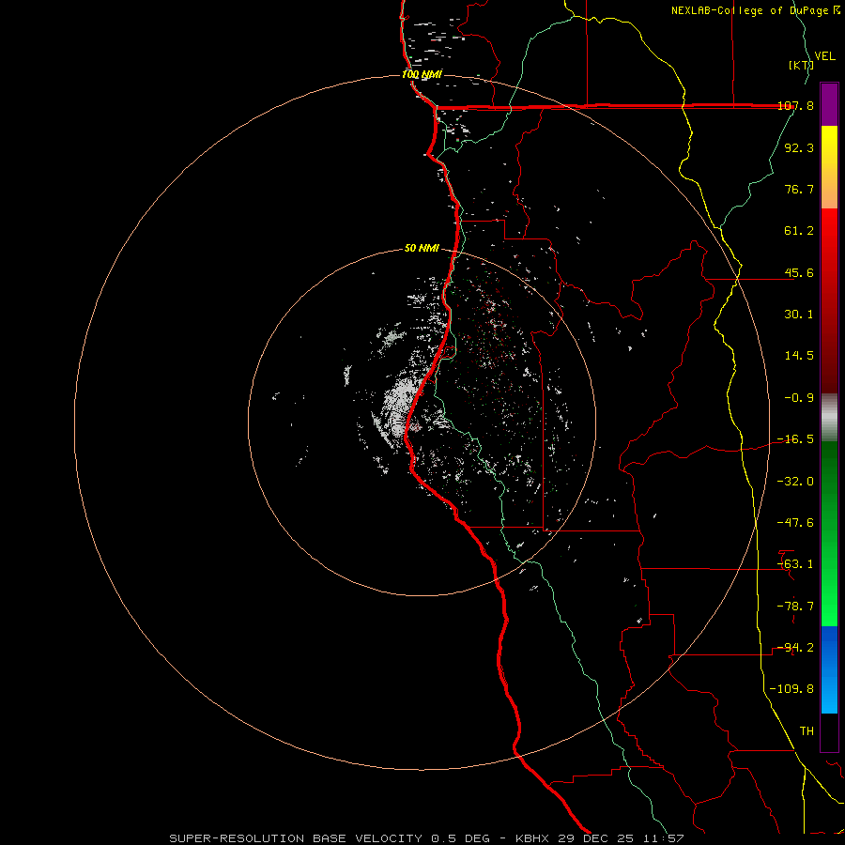Click the VEL legend title
The width and height of the screenshot is (845, 845).
click(x=824, y=56)
